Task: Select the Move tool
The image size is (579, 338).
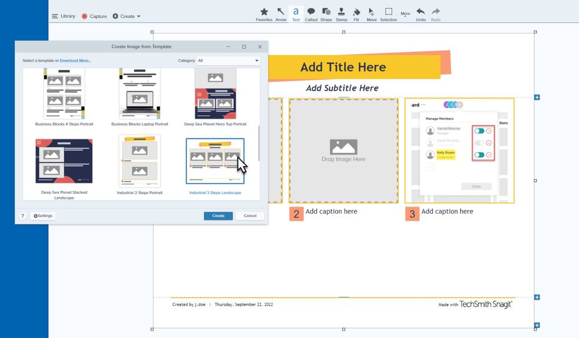Action: [372, 14]
